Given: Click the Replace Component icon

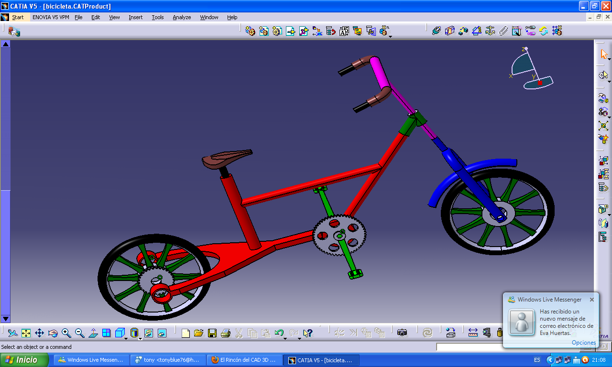Looking at the screenshot, I should point(317,31).
